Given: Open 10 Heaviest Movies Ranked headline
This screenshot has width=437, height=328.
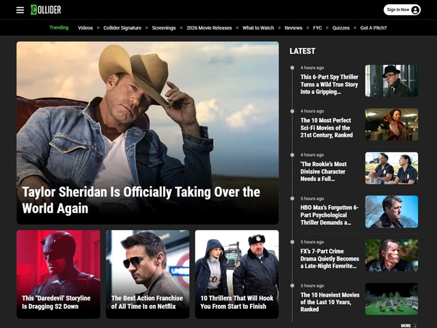Looking at the screenshot, I should (x=330, y=302).
